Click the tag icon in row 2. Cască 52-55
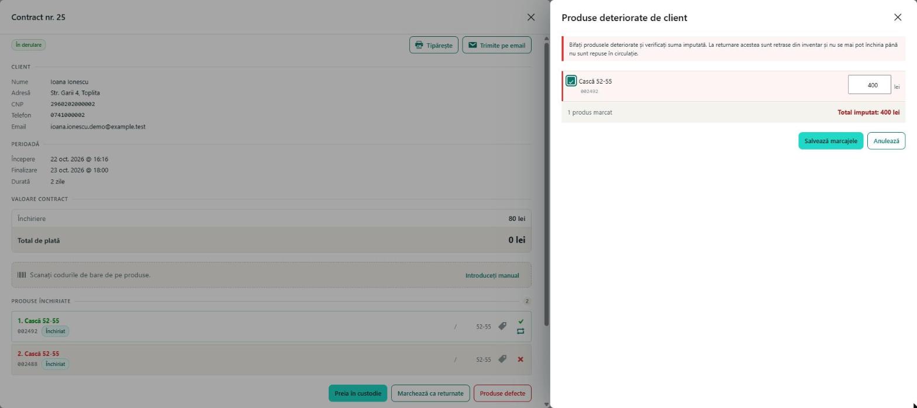 [x=502, y=359]
